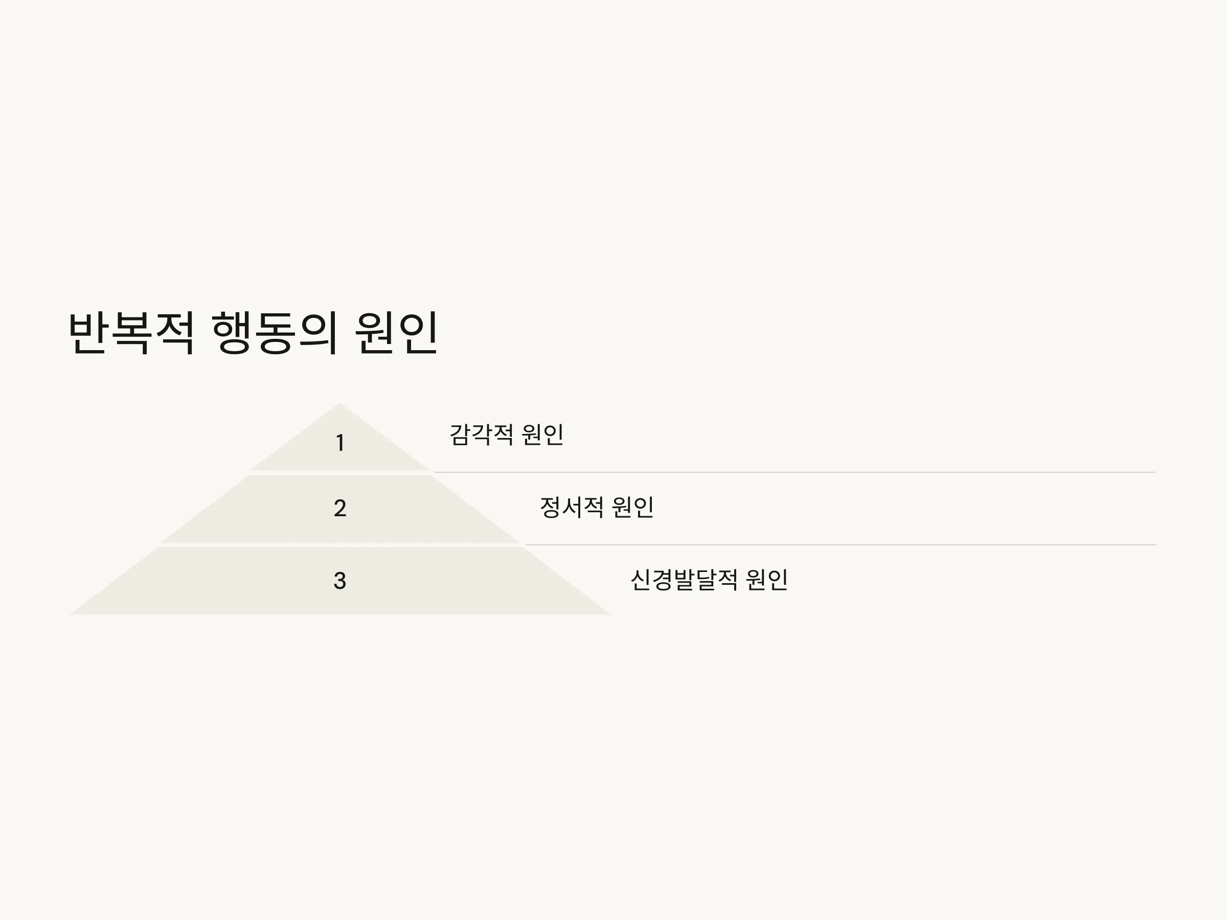Image resolution: width=1227 pixels, height=920 pixels.
Task: Click "원인" in the 신경발달적 label
Action: (x=767, y=580)
